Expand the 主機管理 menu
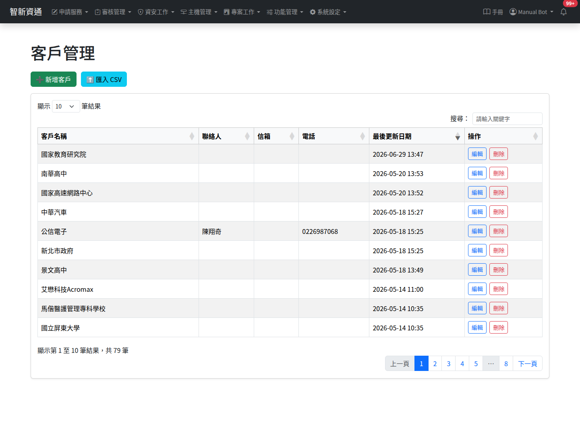 [199, 12]
